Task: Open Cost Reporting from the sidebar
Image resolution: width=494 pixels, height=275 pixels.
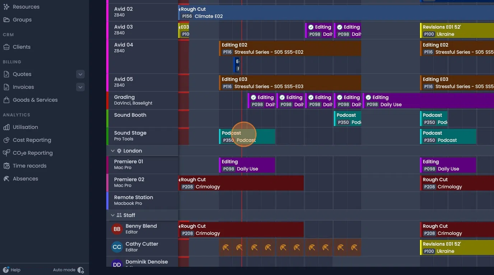Action: [x=7, y=140]
